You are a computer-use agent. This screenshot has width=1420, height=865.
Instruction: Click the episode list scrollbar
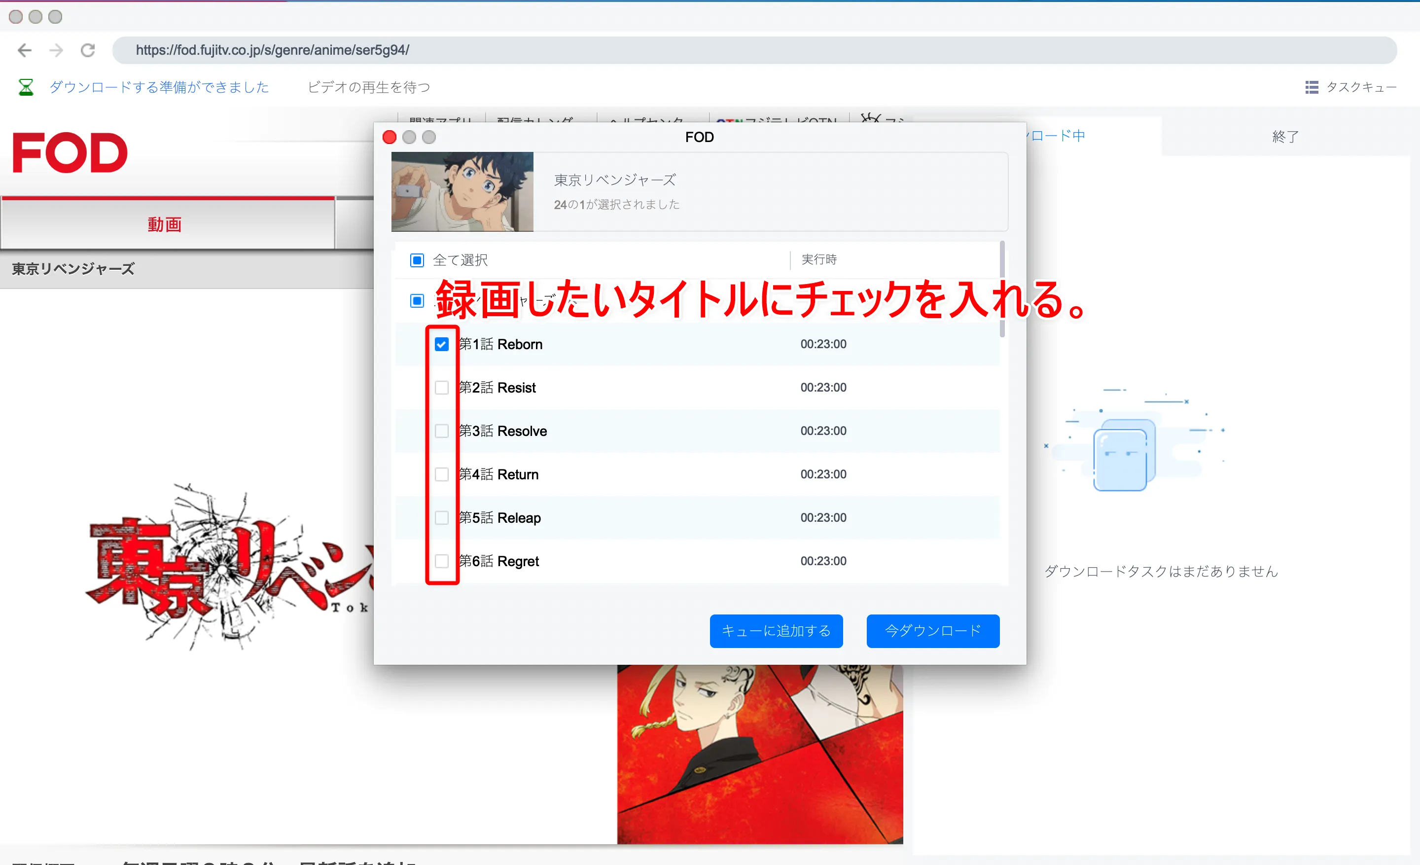pos(1002,289)
